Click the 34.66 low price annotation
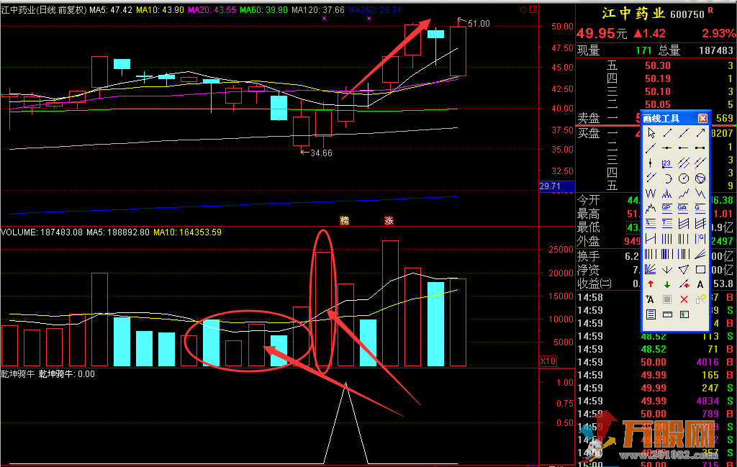This screenshot has width=737, height=467. (322, 153)
